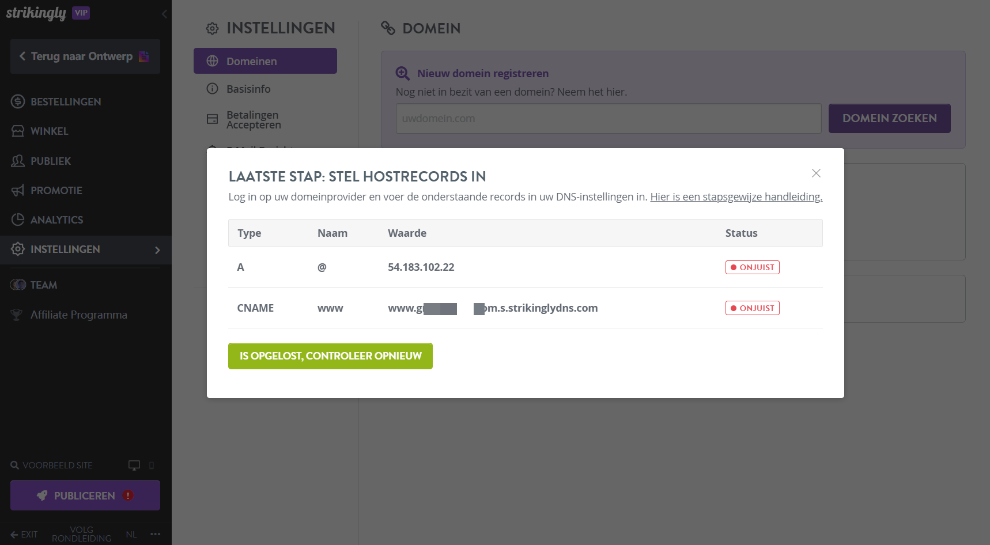Click Nieuw domein registreren link

click(483, 74)
